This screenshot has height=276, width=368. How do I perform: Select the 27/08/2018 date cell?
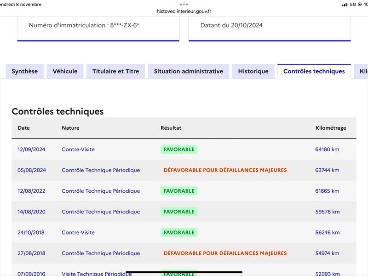(31, 253)
